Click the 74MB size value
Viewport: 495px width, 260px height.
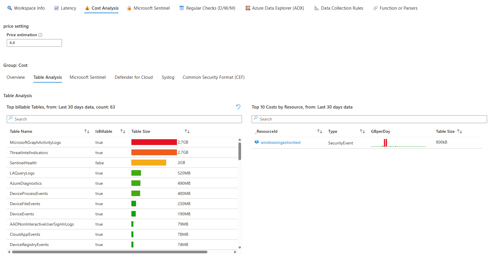click(183, 245)
